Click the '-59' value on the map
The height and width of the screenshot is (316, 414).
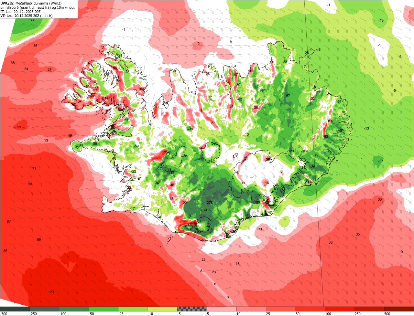pyautogui.click(x=136, y=146)
